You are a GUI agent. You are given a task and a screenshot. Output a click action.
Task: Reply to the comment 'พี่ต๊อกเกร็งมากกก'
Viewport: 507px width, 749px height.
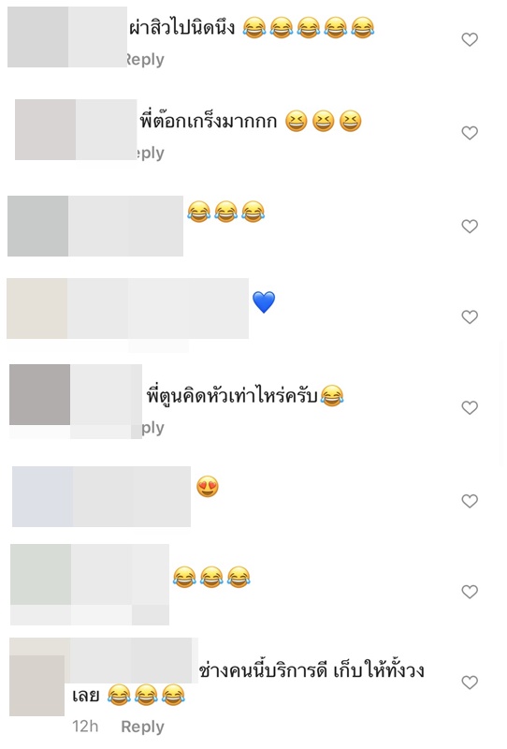pyautogui.click(x=150, y=153)
